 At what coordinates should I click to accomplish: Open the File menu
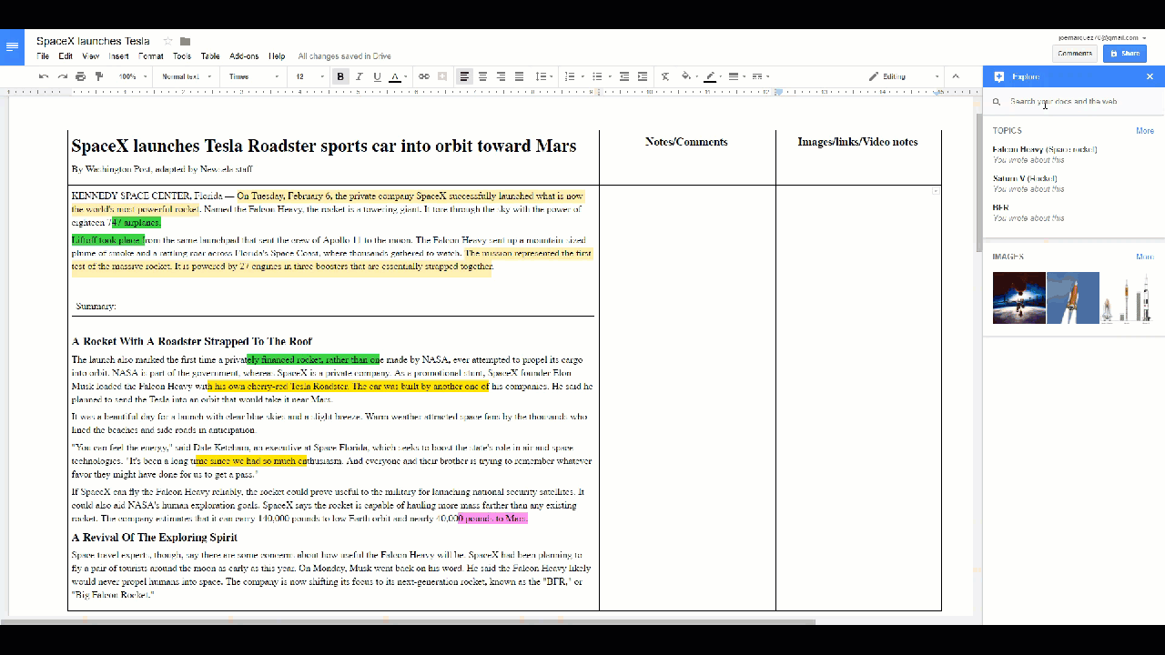(43, 56)
